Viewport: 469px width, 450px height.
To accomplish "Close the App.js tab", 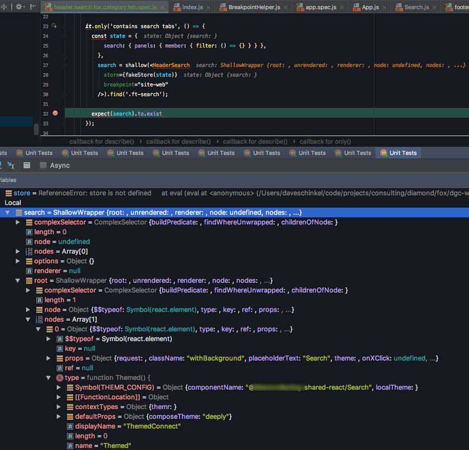I will 384,8.
